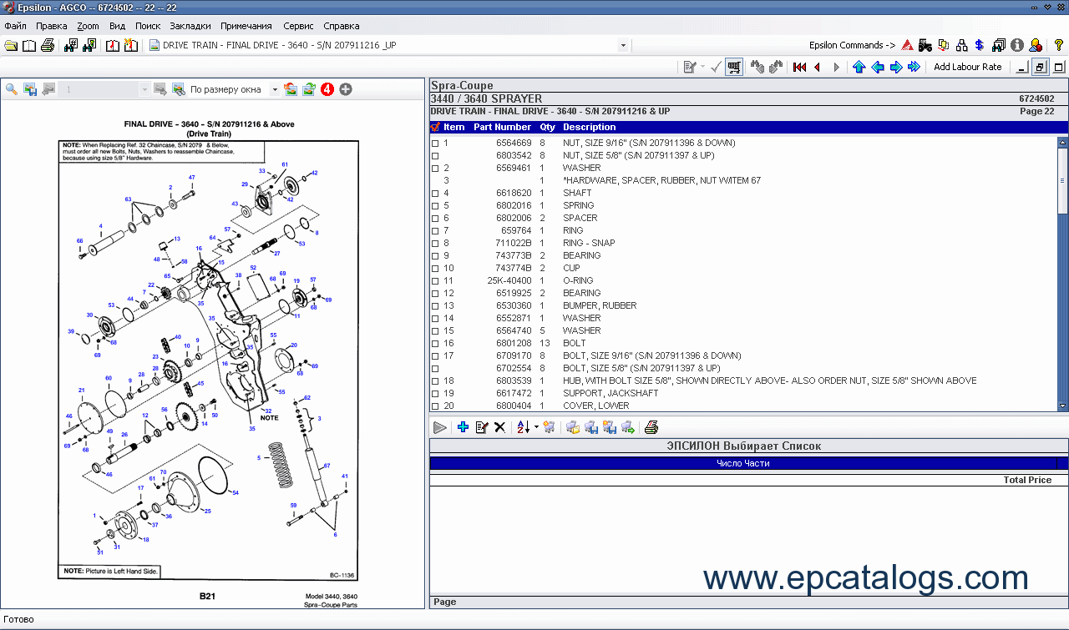
Task: Click the Add Labour Rate button
Action: coord(968,67)
